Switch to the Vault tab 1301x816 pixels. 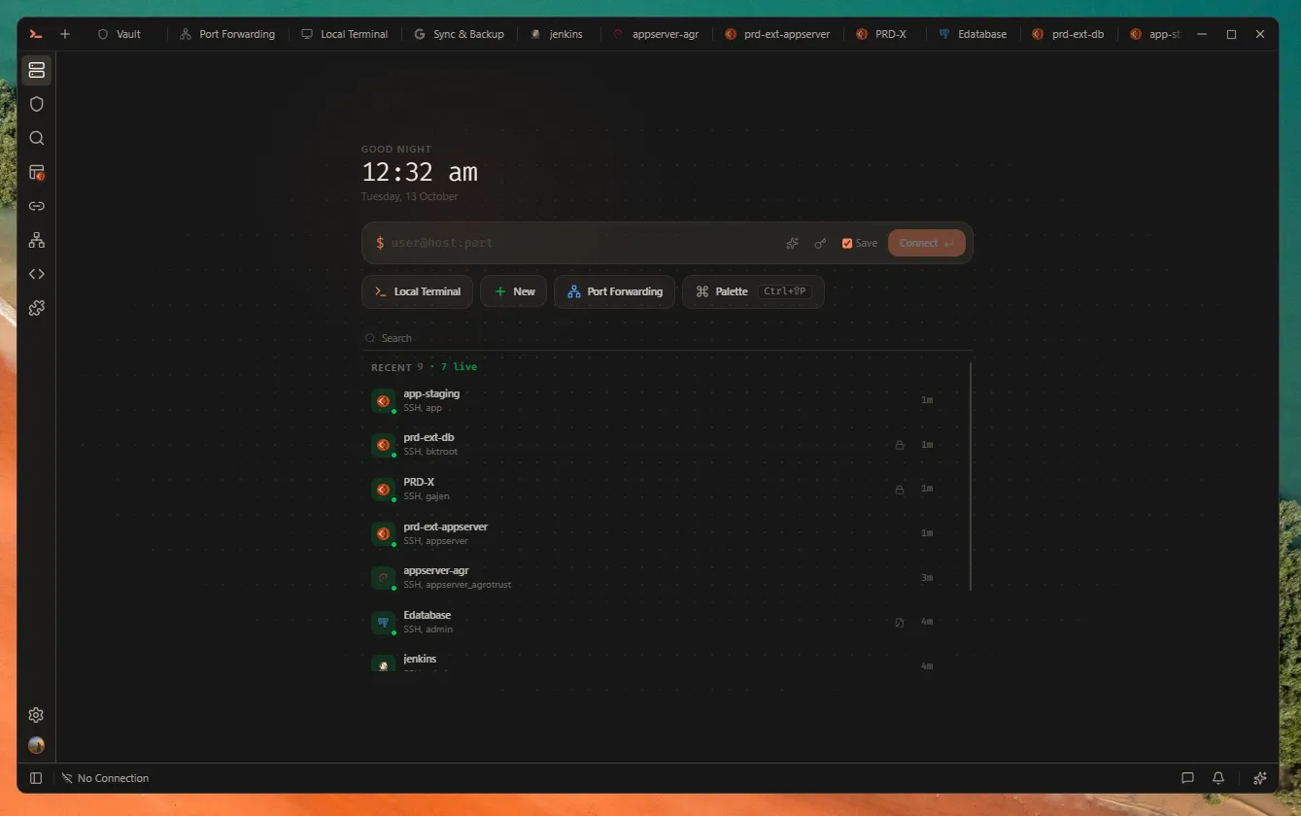click(120, 34)
